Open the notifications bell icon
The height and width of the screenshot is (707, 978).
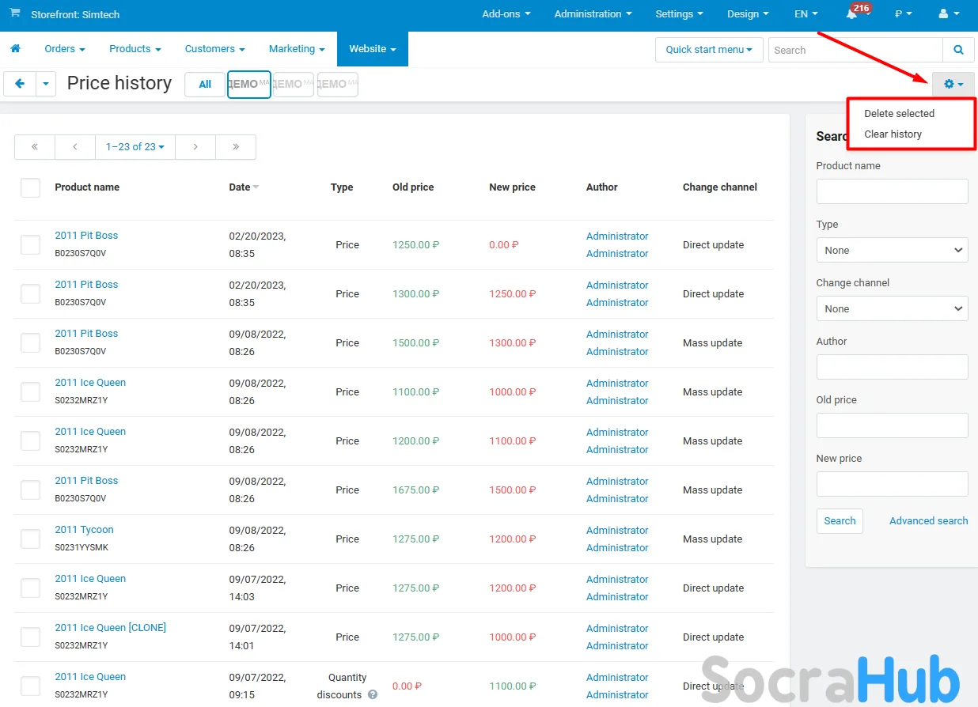(x=852, y=14)
